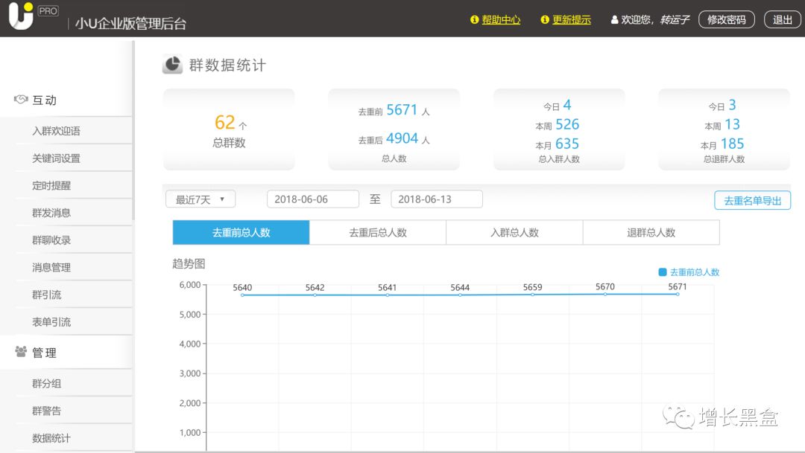Click the 本月 185 leave count
Screen dimensions: 805x453
coord(732,144)
